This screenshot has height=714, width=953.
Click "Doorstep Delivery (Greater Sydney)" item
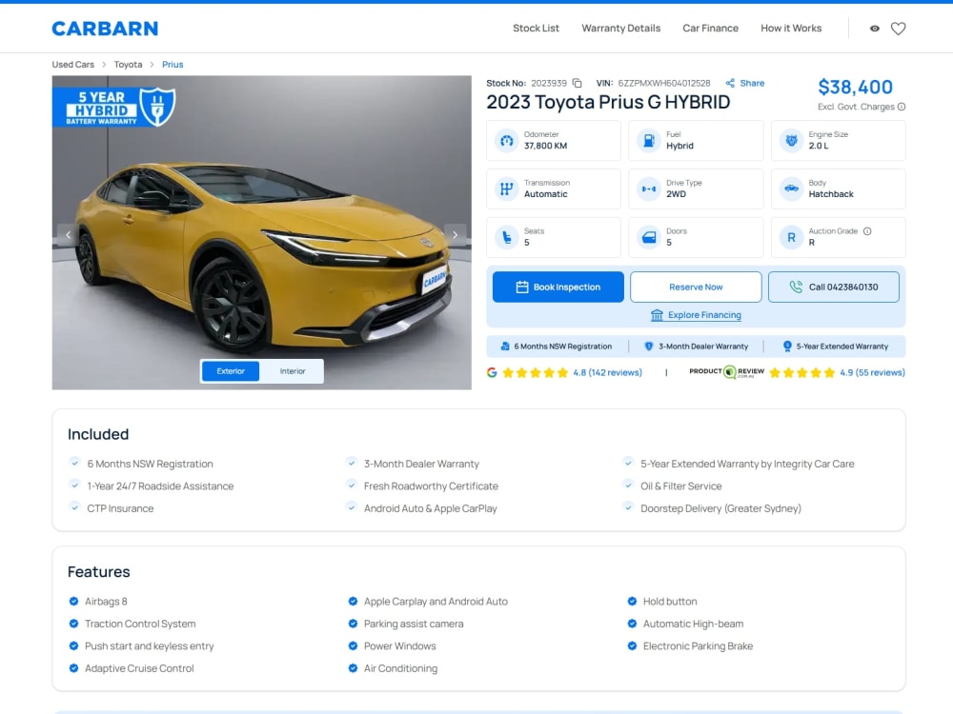(720, 508)
